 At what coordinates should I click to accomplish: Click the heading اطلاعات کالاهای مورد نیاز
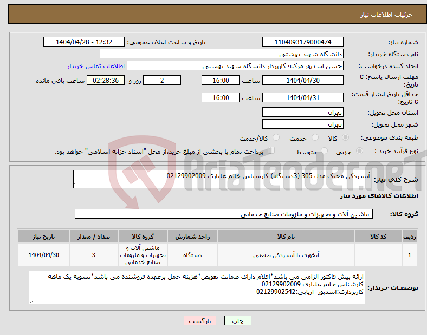click(379, 196)
